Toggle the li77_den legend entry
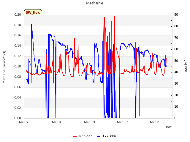This screenshot has width=190, height=142. tap(83, 136)
